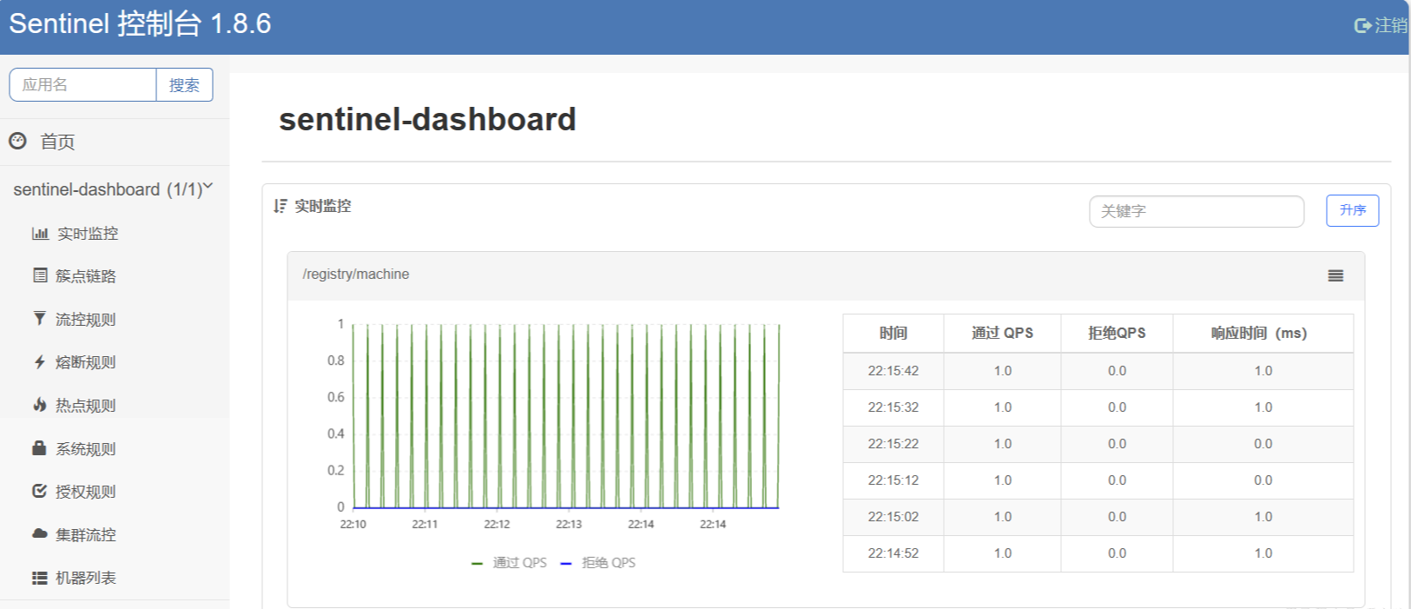This screenshot has height=609, width=1411.
Task: Open 簇点链路 in the sidebar
Action: point(86,276)
